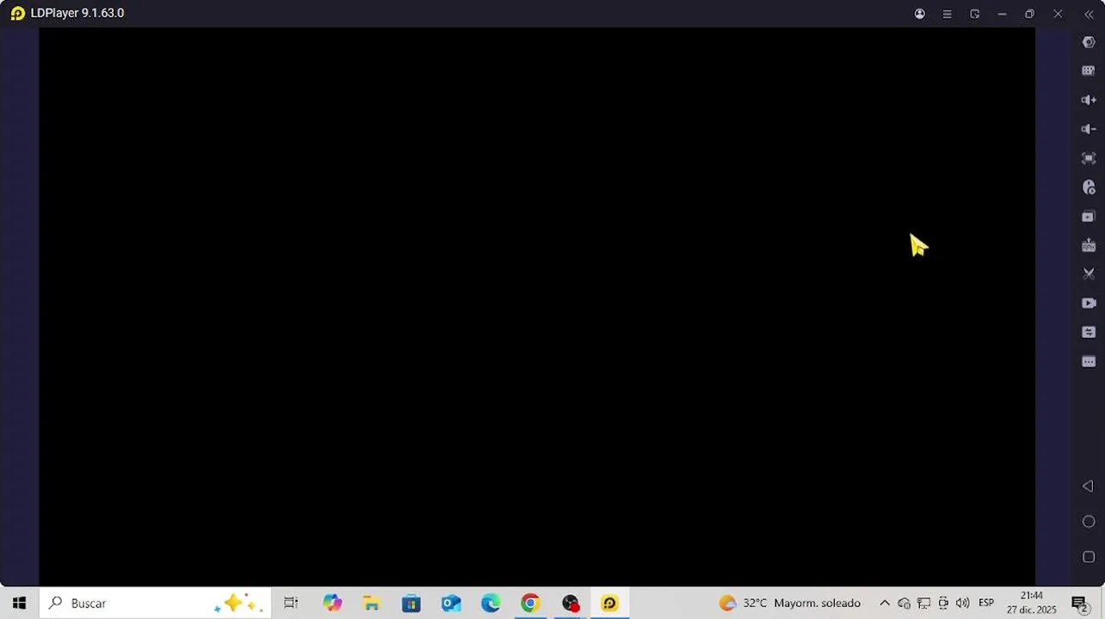Toggle emulator fullscreen mode icon
This screenshot has width=1105, height=619.
pos(1089,158)
